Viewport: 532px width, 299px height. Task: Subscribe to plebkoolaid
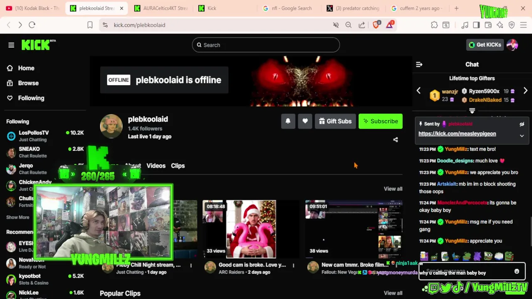tap(381, 121)
